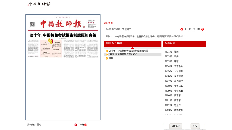Click orange bullet icon beside 日期
The image size is (232, 130).
tap(107, 58)
